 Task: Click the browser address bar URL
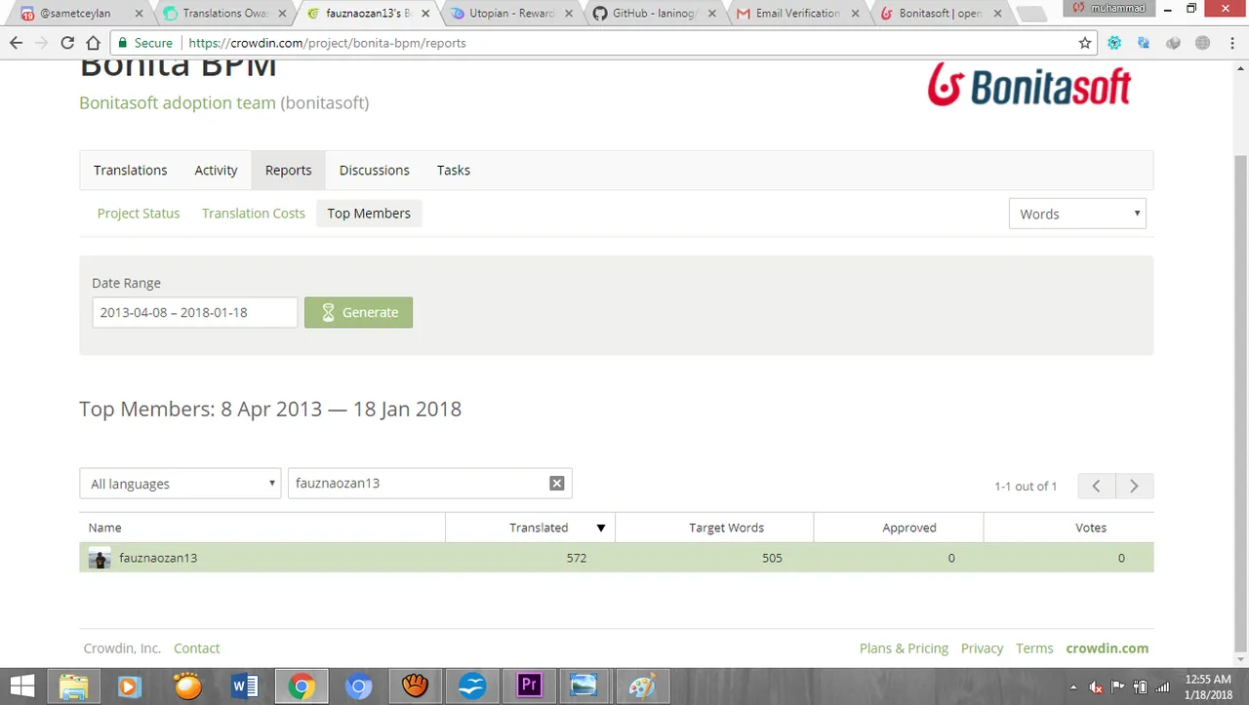coord(327,43)
